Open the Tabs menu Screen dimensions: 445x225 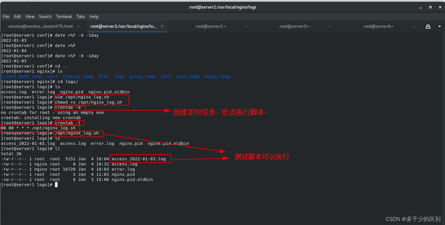(81, 17)
